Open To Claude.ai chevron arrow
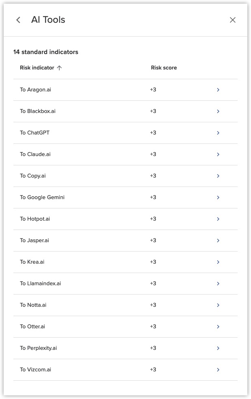The height and width of the screenshot is (399, 251). point(218,154)
